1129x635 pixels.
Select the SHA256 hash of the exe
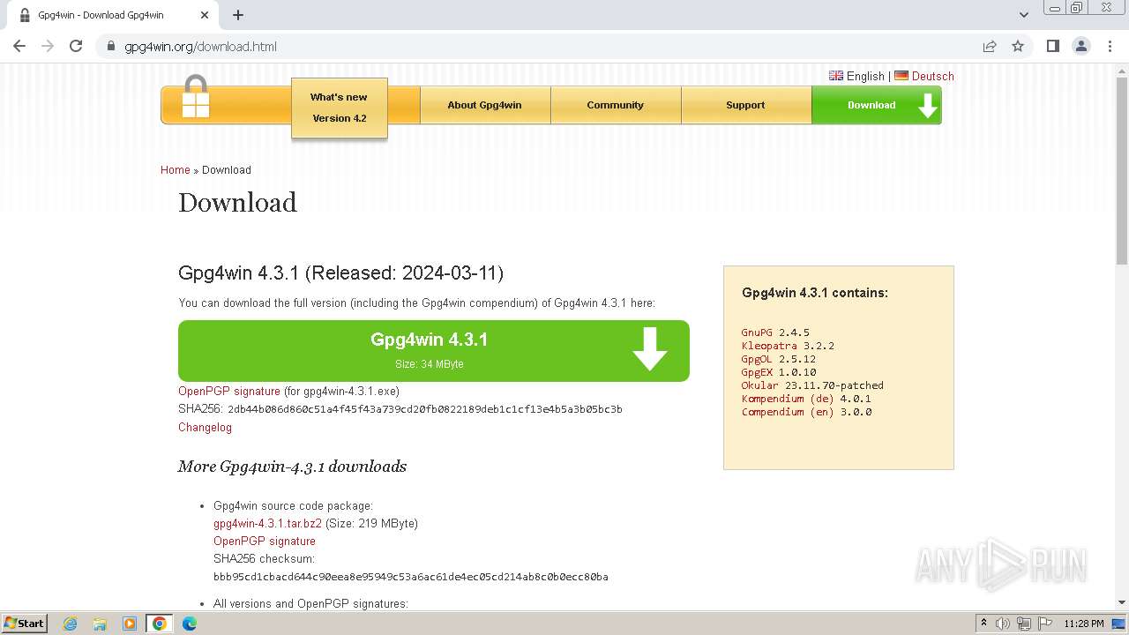click(425, 409)
